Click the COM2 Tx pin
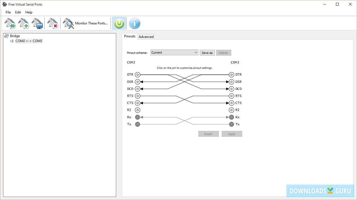Screen dimensions: 357x200 138,124
